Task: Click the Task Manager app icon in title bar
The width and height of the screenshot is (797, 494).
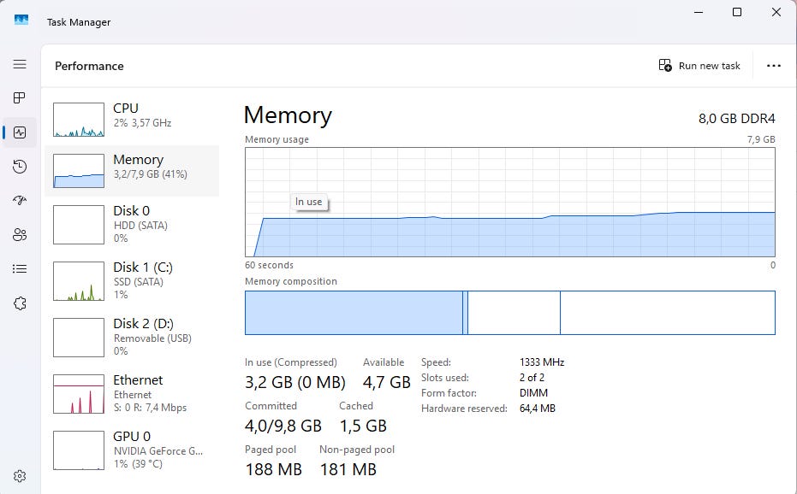Action: tap(21, 21)
